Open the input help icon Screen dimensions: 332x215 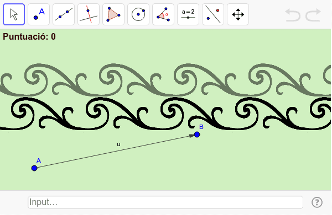point(317,202)
